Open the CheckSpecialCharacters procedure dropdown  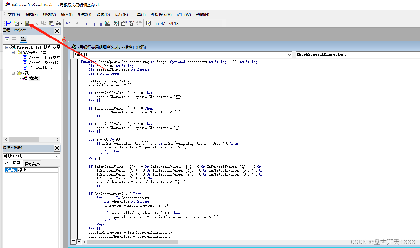click(358, 55)
